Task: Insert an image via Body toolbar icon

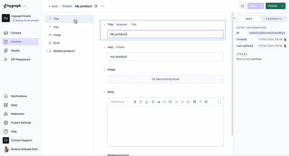Action: (x=170, y=102)
